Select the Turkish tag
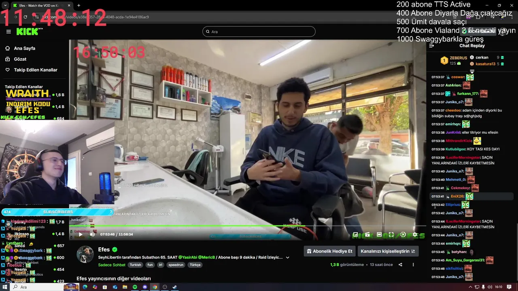This screenshot has width=518, height=291. click(135, 265)
